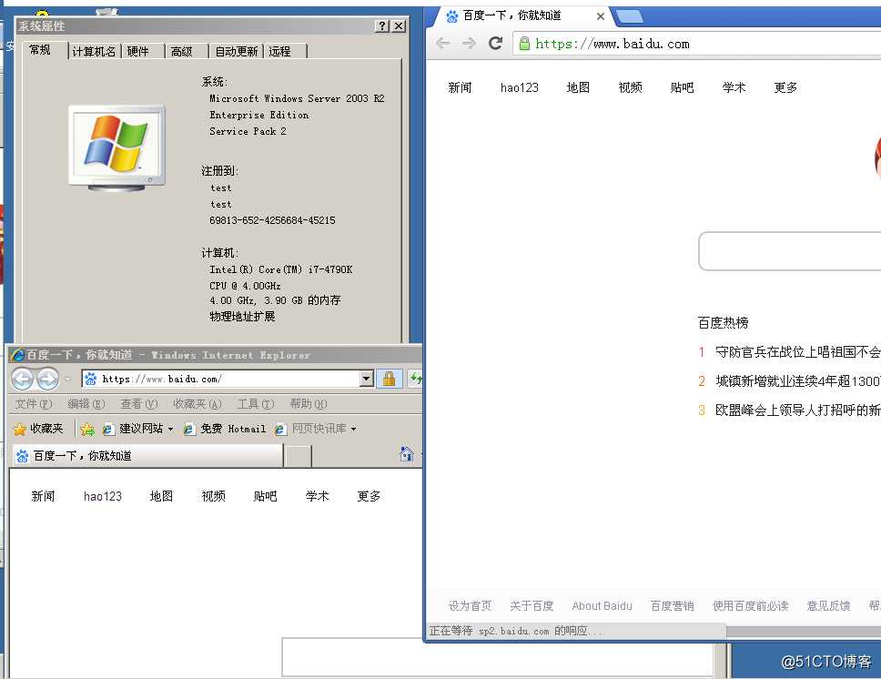Open 网页快讯库 dropdown in IE
This screenshot has height=679, width=881.
click(316, 429)
